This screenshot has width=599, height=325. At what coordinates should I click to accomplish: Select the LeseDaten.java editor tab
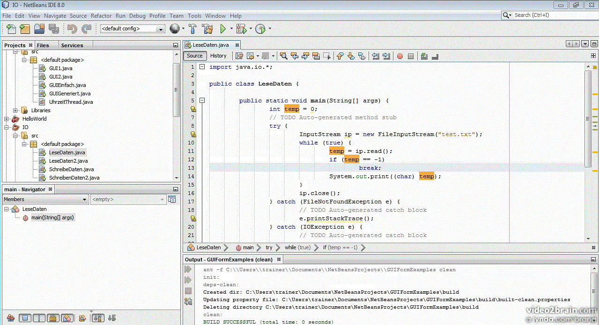[210, 45]
